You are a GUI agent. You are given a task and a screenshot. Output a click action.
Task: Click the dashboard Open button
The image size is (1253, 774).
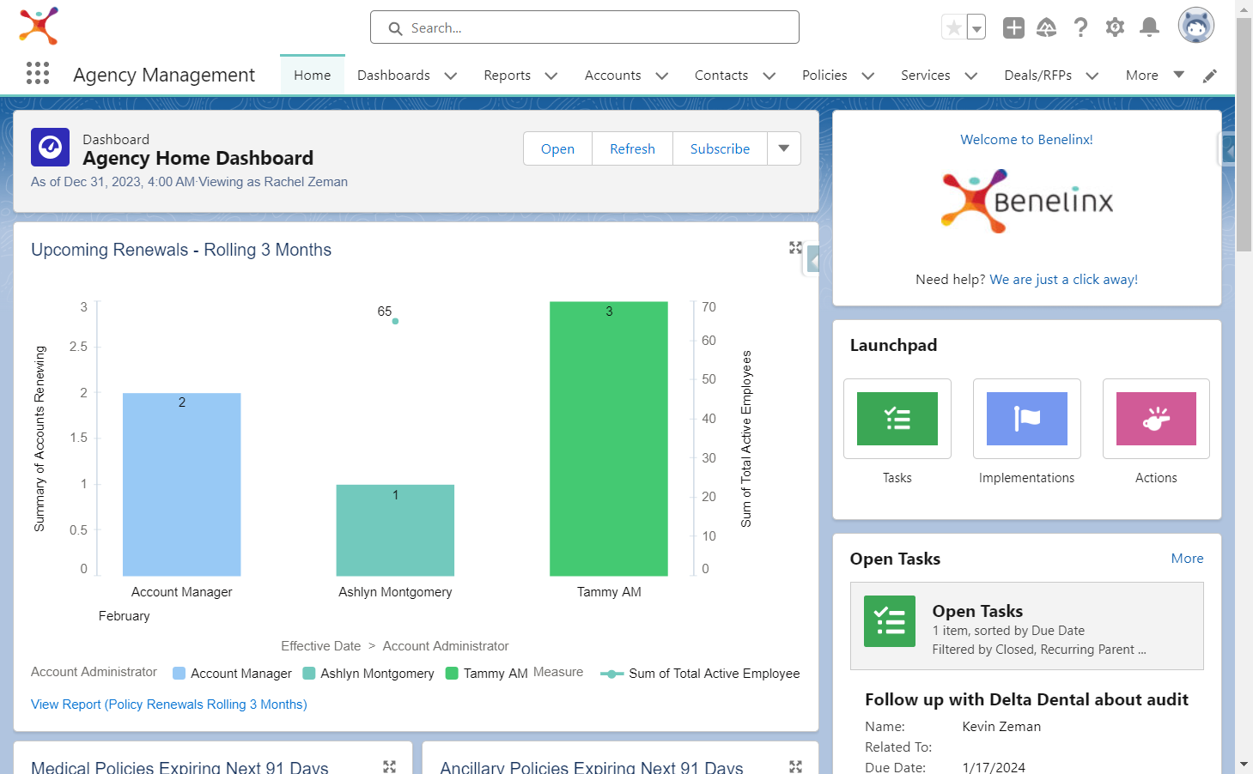558,148
